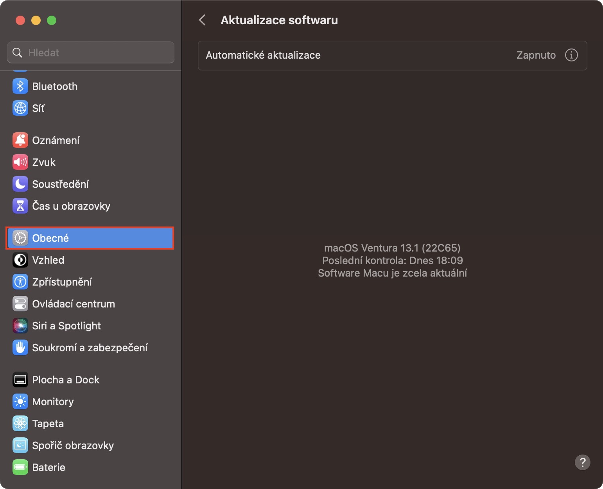Select Zpřístupnění in the sidebar
Viewport: 603px width, 489px height.
62,282
